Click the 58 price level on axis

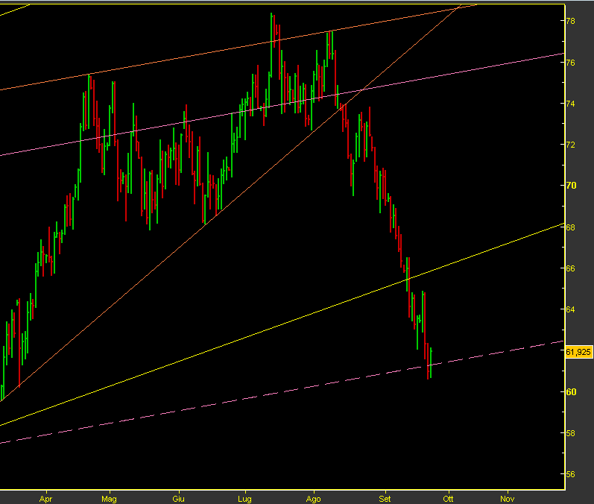coord(570,433)
